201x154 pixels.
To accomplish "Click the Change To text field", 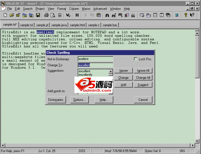I will [95, 65].
